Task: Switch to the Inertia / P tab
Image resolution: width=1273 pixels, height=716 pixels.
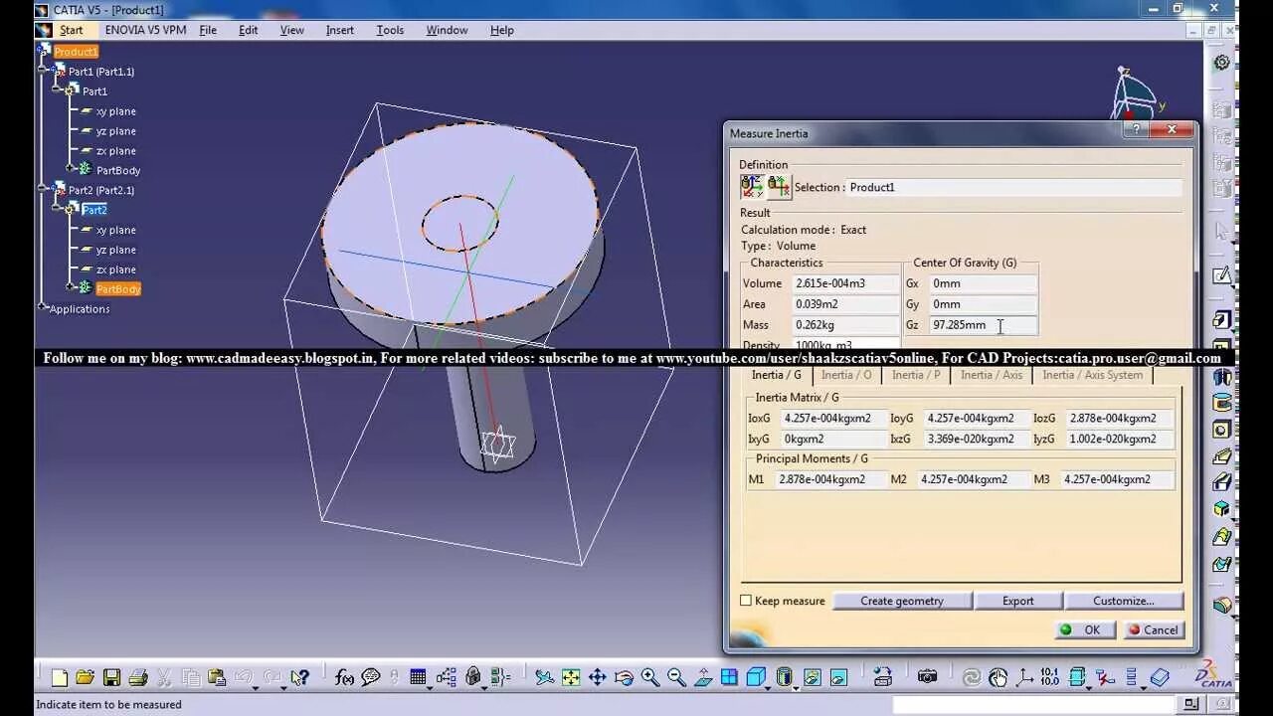Action: pyautogui.click(x=915, y=375)
